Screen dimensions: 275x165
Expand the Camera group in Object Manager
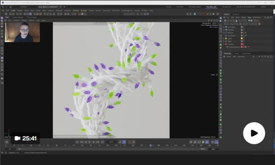[x=224, y=44]
